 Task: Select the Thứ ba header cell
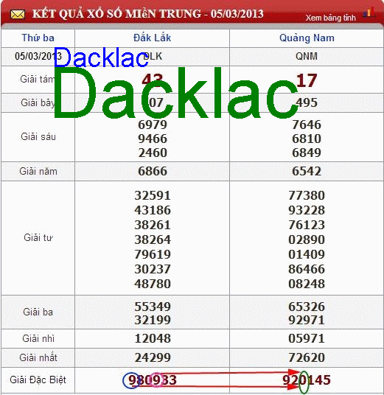click(x=38, y=38)
